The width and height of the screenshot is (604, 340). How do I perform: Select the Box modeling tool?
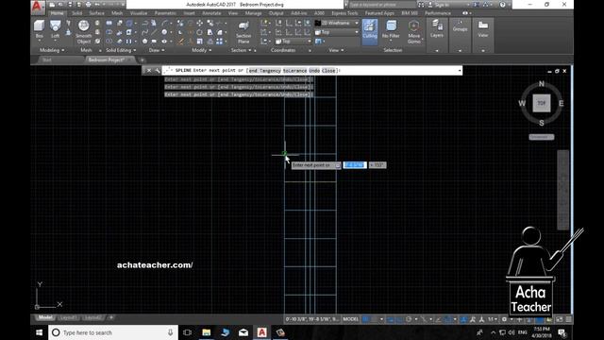(x=39, y=29)
